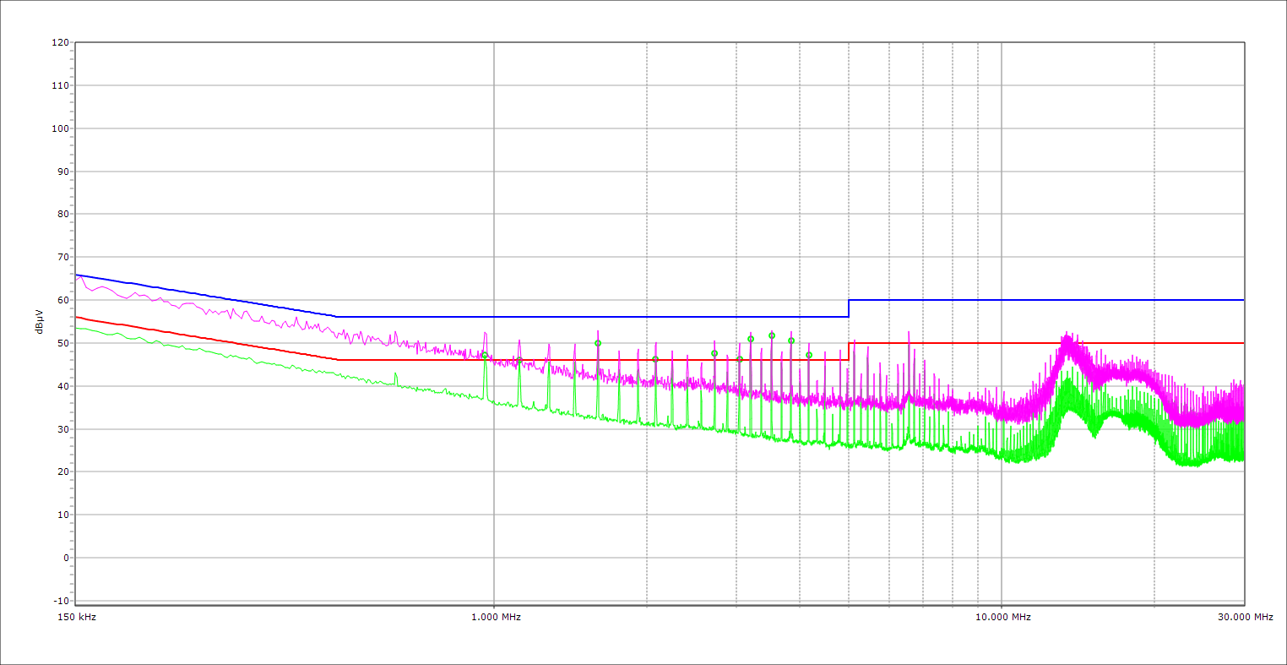Click the leftmost green circle marker near 1 MHz
This screenshot has width=1287, height=665.
click(485, 356)
